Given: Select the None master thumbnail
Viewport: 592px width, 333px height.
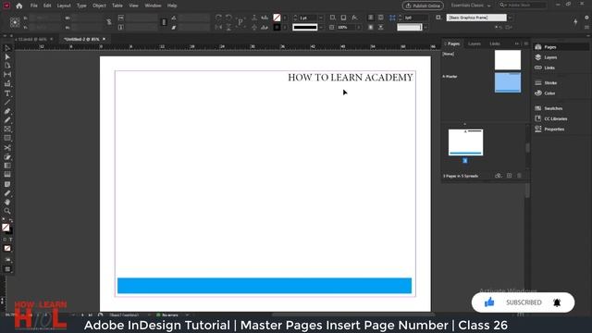Looking at the screenshot, I should (508, 60).
